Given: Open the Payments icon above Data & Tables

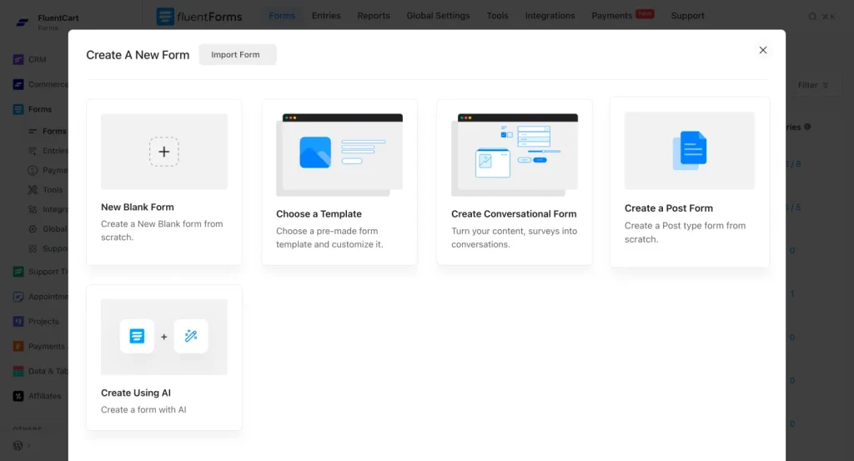Looking at the screenshot, I should tap(18, 346).
